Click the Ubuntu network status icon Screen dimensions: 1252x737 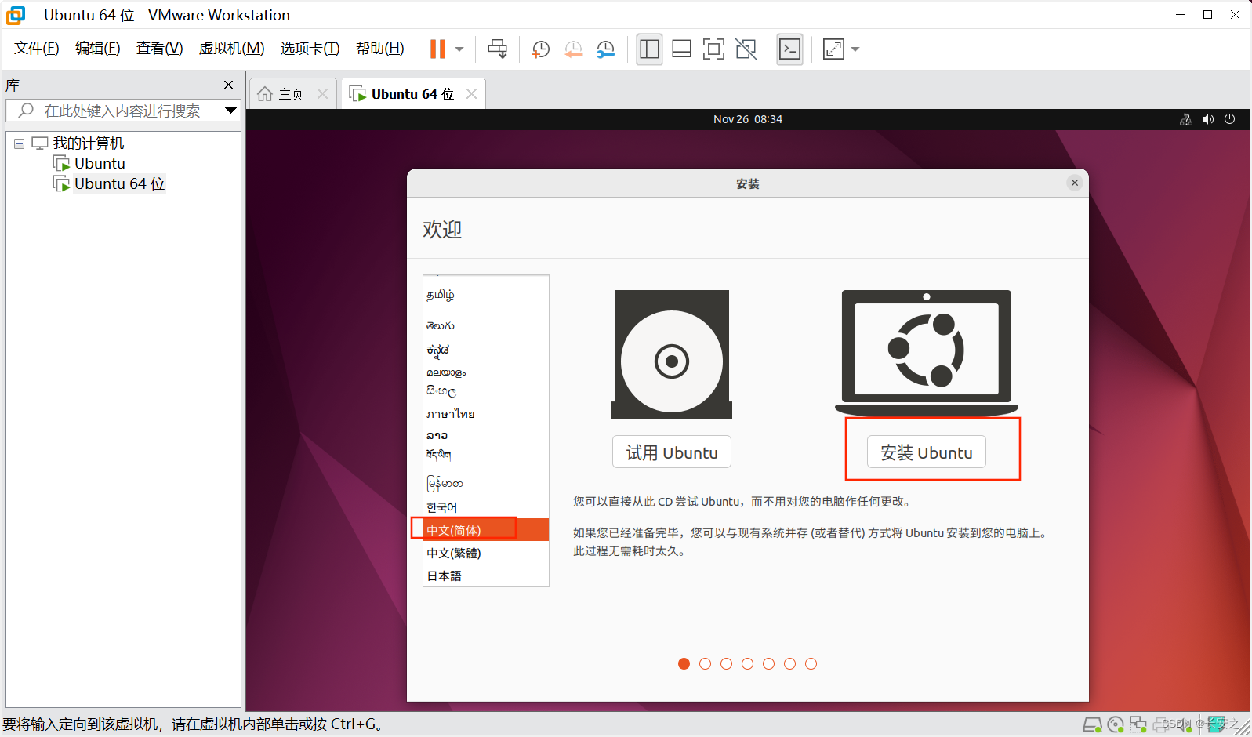pos(1185,119)
